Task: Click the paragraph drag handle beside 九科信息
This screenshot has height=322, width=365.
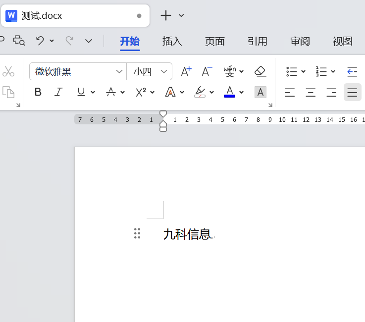Action: tap(137, 234)
